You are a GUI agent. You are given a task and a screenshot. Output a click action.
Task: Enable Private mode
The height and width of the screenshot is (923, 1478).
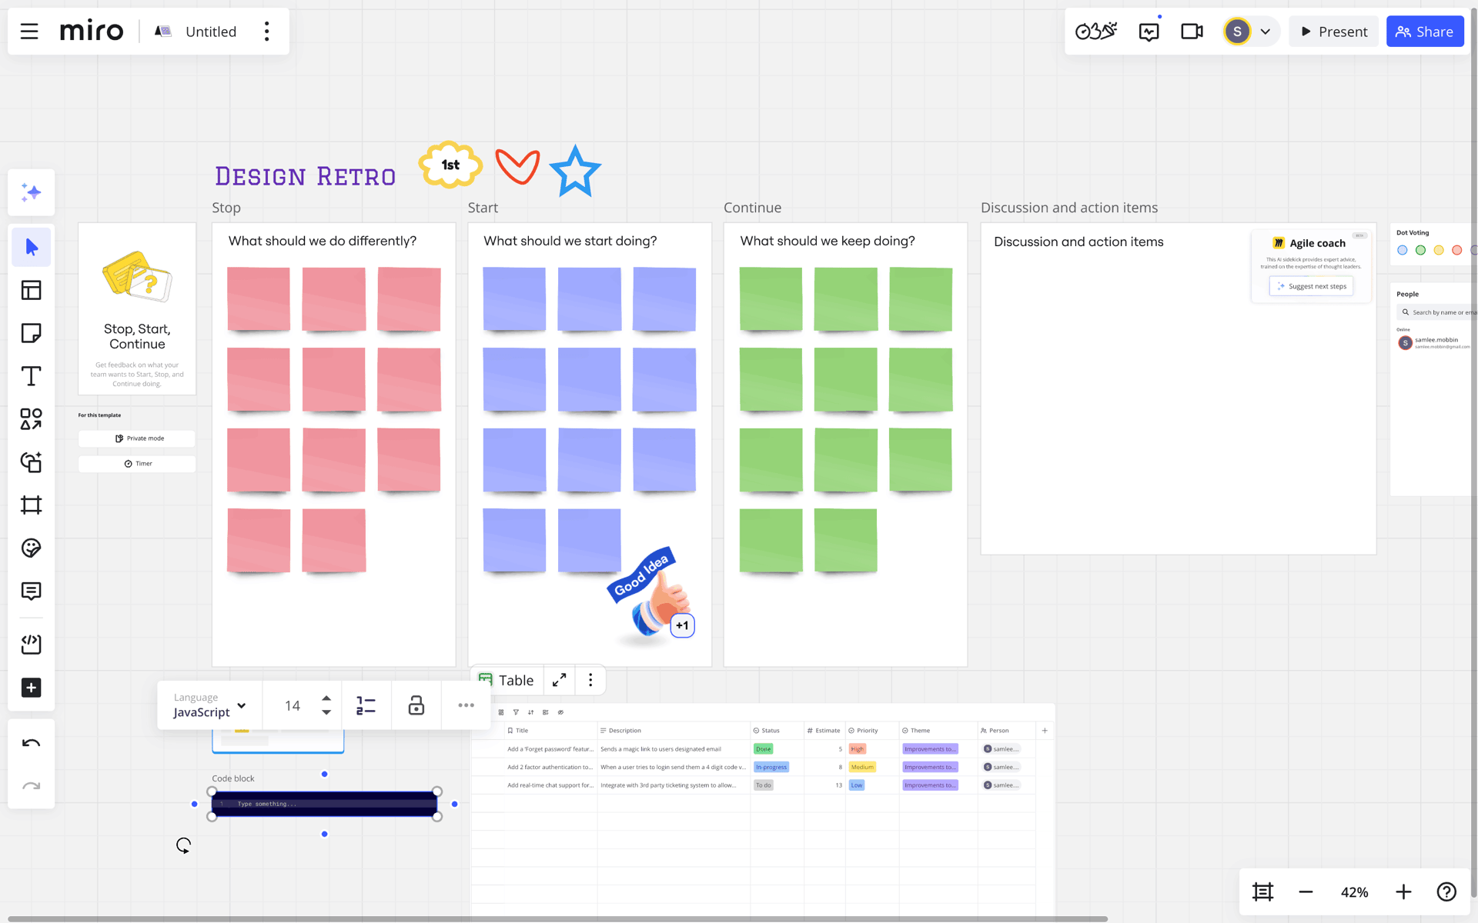pyautogui.click(x=137, y=438)
